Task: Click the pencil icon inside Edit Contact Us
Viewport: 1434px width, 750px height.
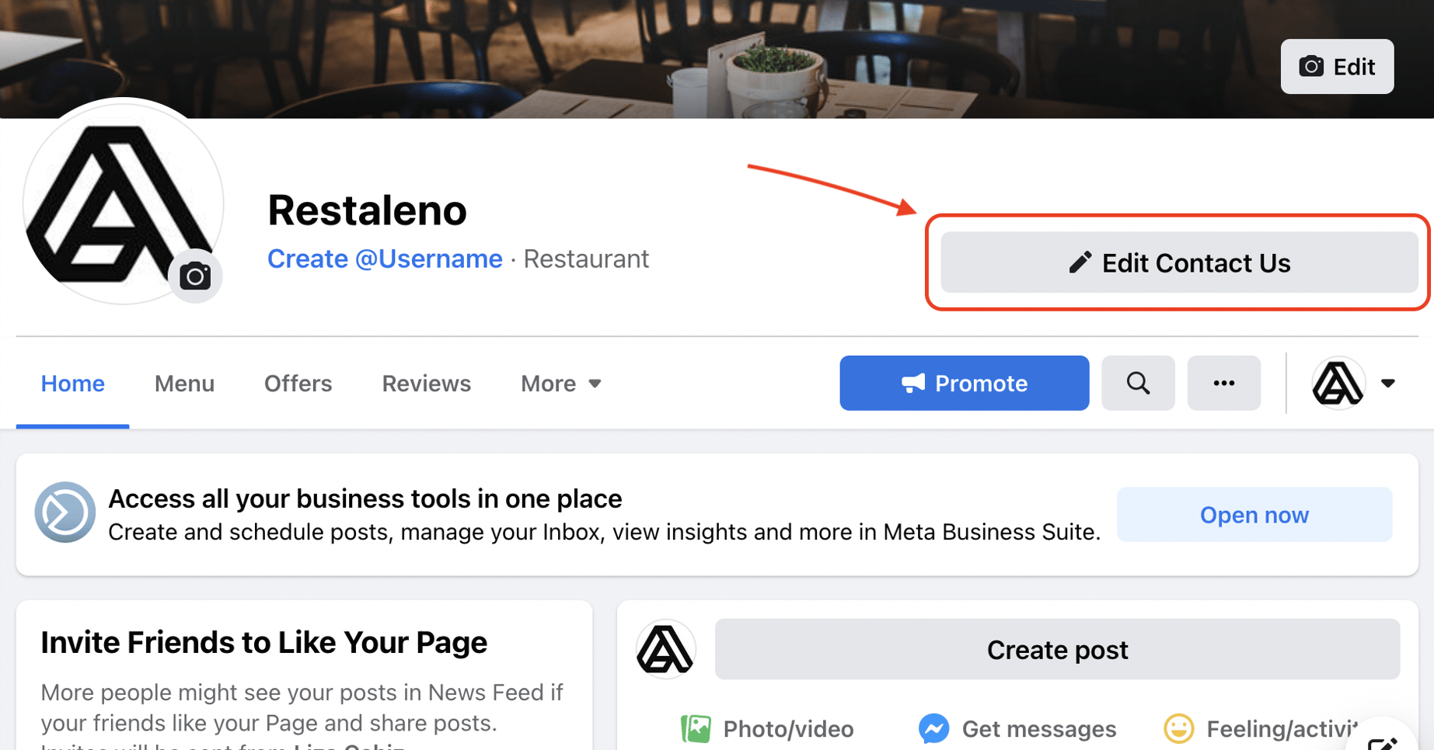Action: tap(1080, 262)
